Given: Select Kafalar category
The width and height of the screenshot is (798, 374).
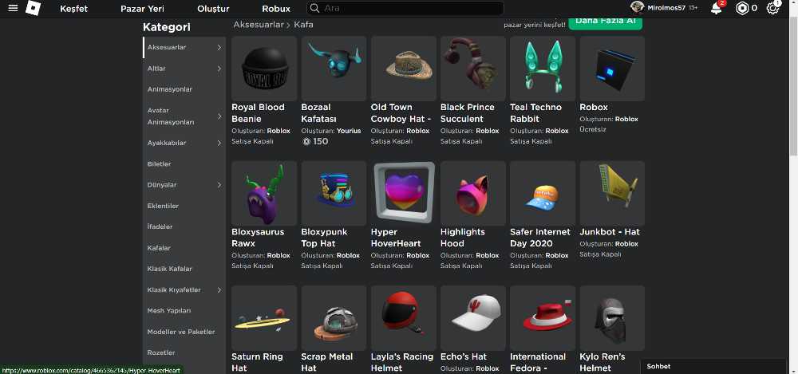Looking at the screenshot, I should [159, 248].
